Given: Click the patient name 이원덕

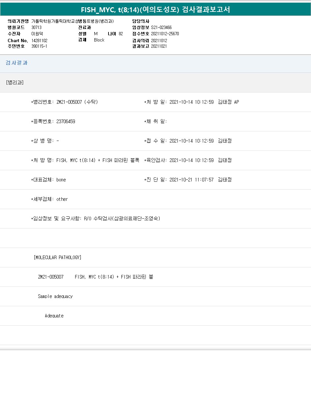Looking at the screenshot, I should pyautogui.click(x=37, y=34).
